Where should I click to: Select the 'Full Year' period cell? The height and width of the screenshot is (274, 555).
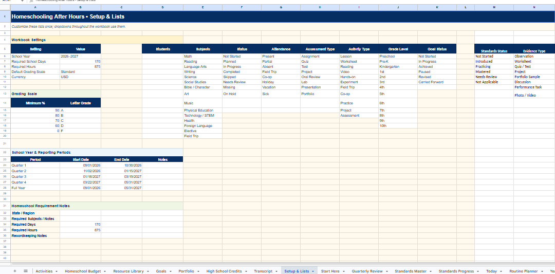pos(35,188)
